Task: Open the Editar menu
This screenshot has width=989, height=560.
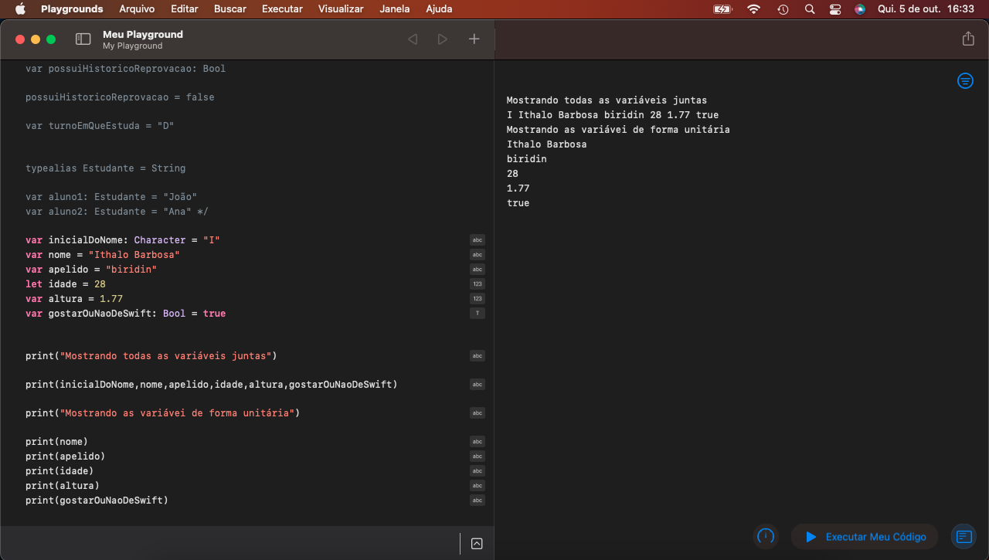Action: pos(185,9)
